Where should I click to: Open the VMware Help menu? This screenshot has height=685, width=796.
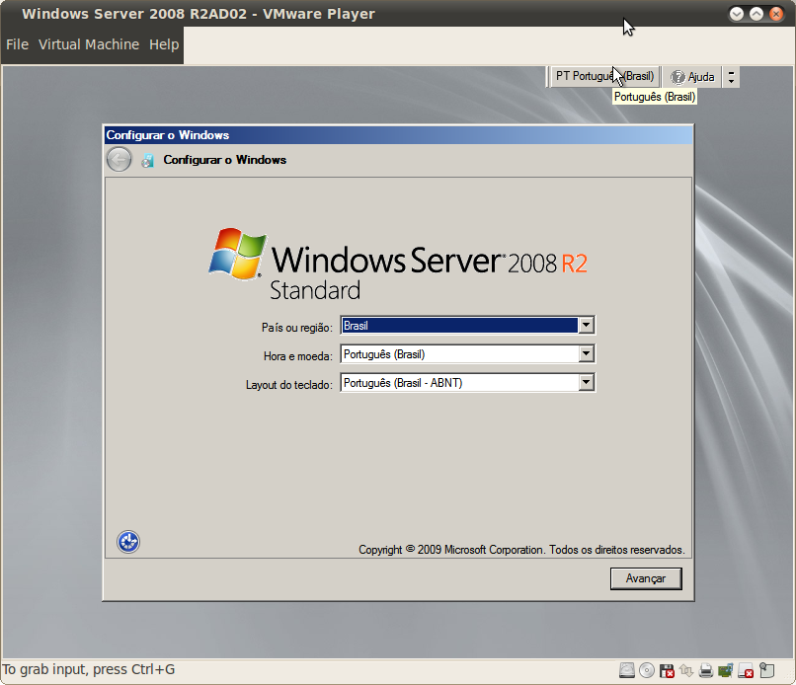164,44
